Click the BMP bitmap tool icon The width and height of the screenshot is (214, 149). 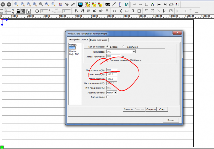coord(140,4)
